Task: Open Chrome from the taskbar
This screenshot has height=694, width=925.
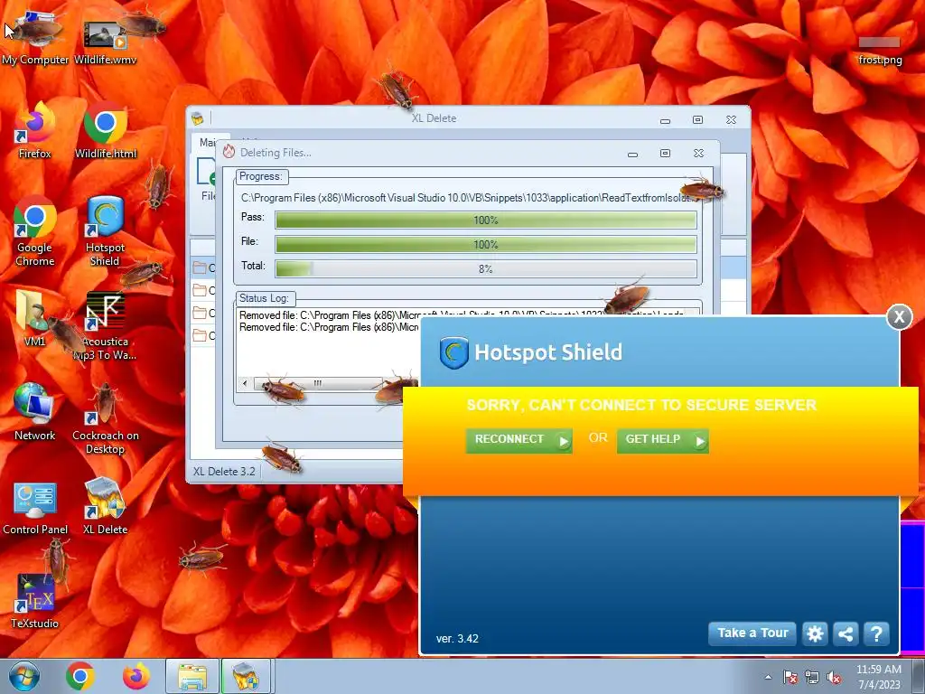Action: [80, 676]
